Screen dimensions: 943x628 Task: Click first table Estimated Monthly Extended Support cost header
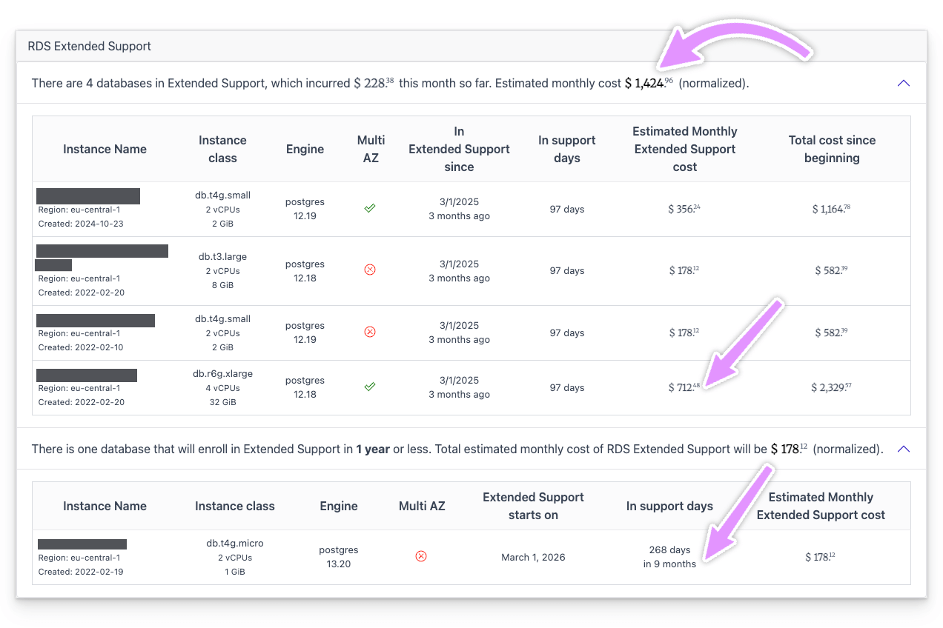click(685, 149)
